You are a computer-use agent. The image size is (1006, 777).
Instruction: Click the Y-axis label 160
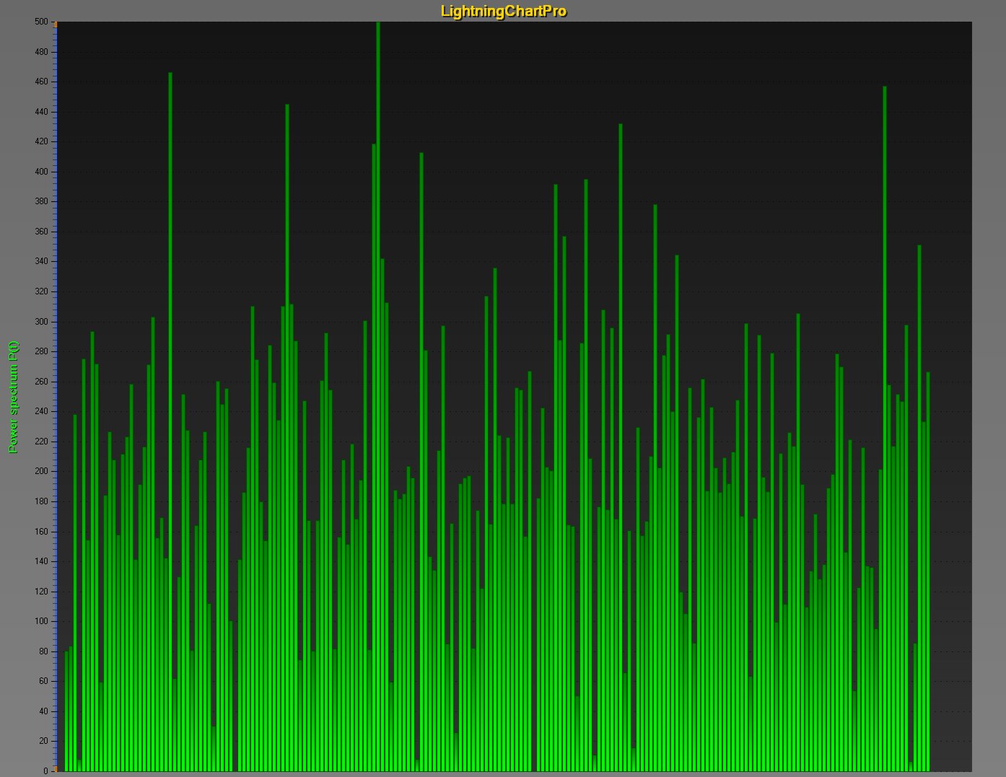[41, 532]
